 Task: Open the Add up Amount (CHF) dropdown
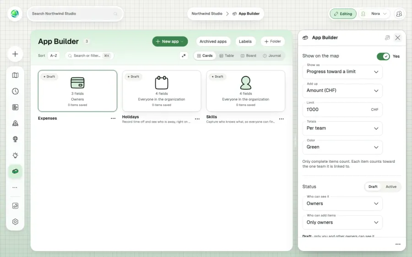342,91
